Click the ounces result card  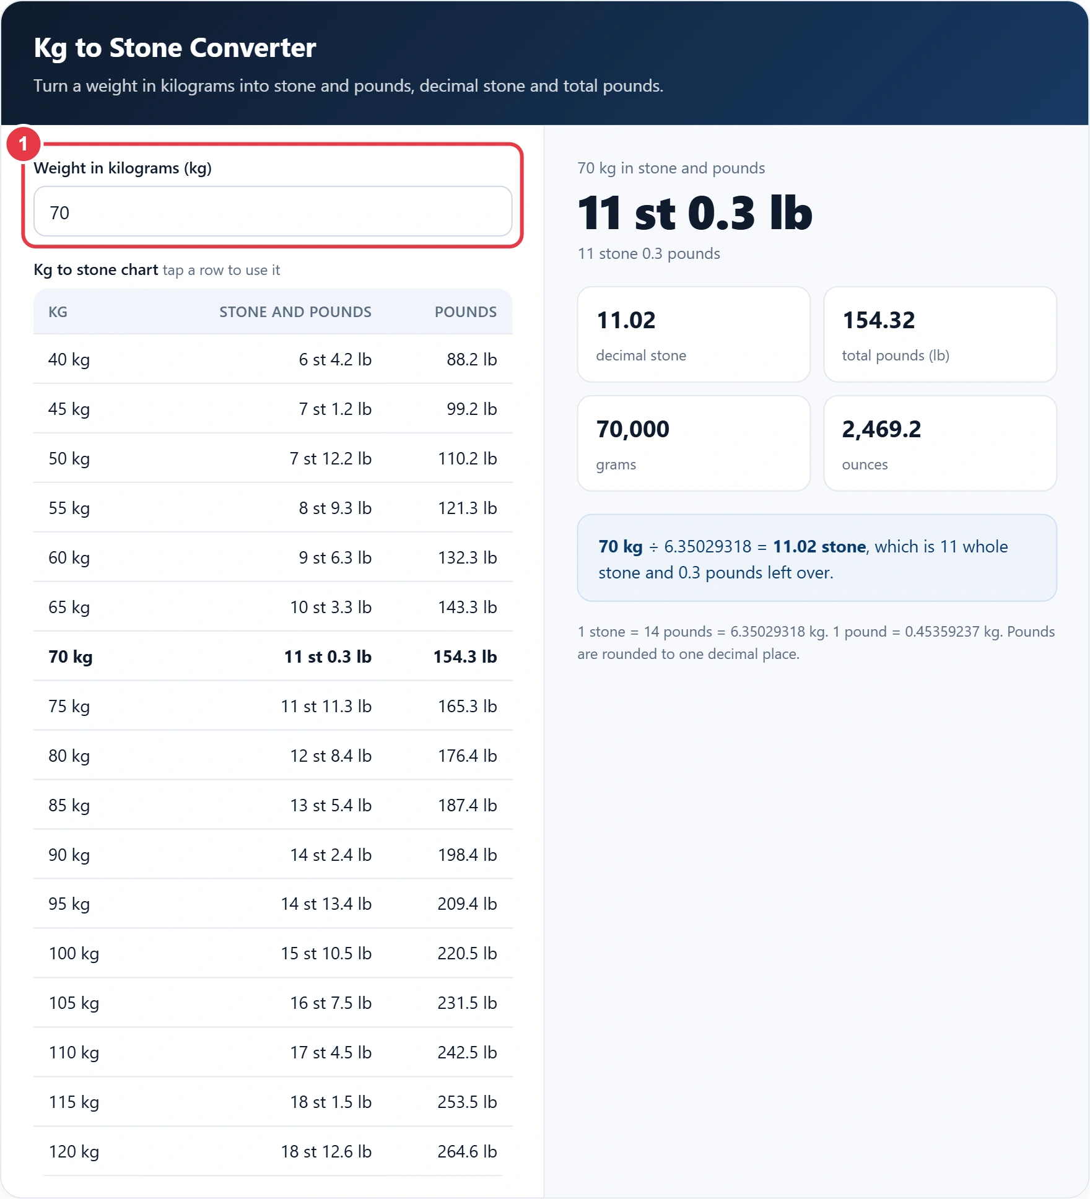coord(940,443)
